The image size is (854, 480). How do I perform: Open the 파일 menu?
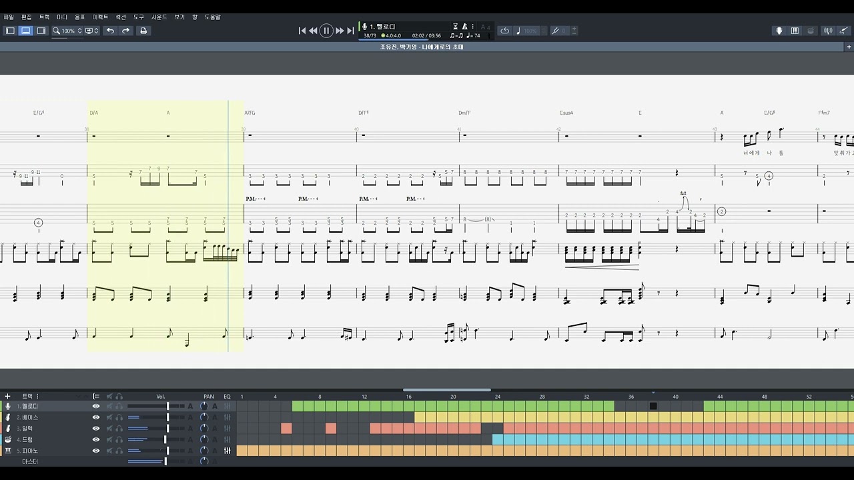(8, 17)
